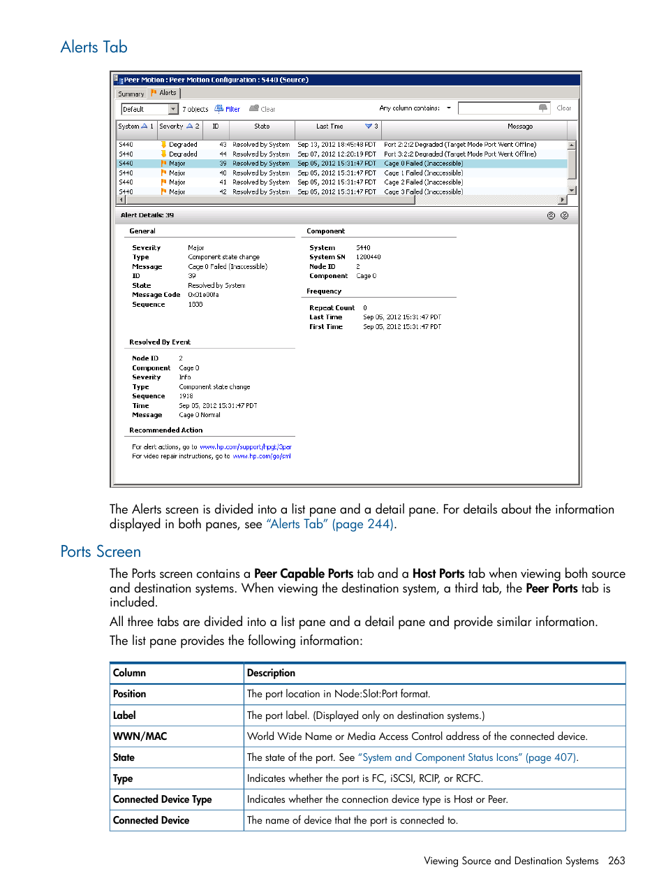Click the Filter icon in the alerts toolbar

(219, 109)
